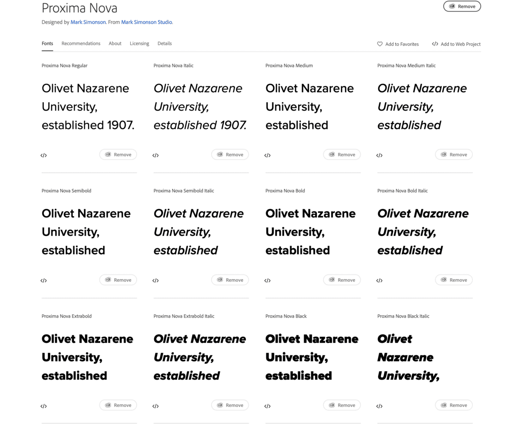The width and height of the screenshot is (514, 440).
Task: Click the code icon under Proxima Nova Extrabold
Action: click(x=43, y=406)
